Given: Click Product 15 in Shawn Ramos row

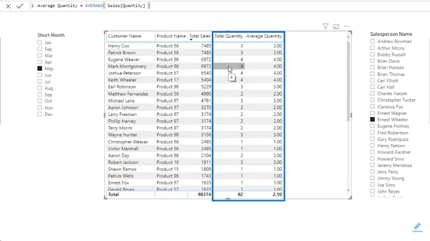Looking at the screenshot, I should pos(167,169).
